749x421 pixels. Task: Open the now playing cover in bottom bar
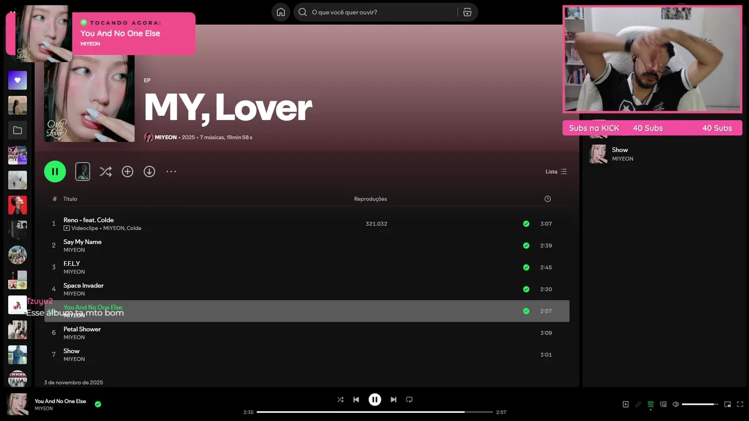[18, 405]
